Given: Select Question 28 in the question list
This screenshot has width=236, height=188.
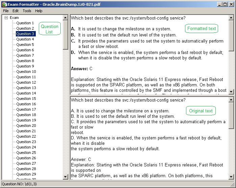Looking at the screenshot, I should coord(26,169).
